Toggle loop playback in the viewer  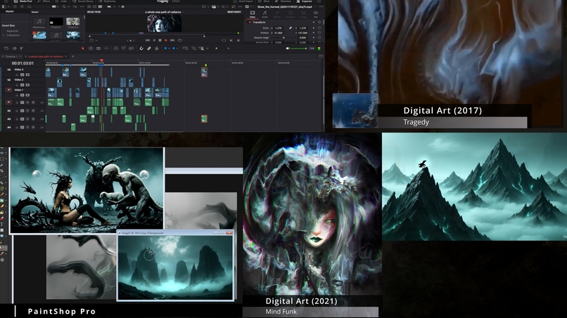pos(179,40)
